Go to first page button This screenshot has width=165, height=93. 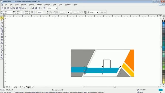click(7, 87)
